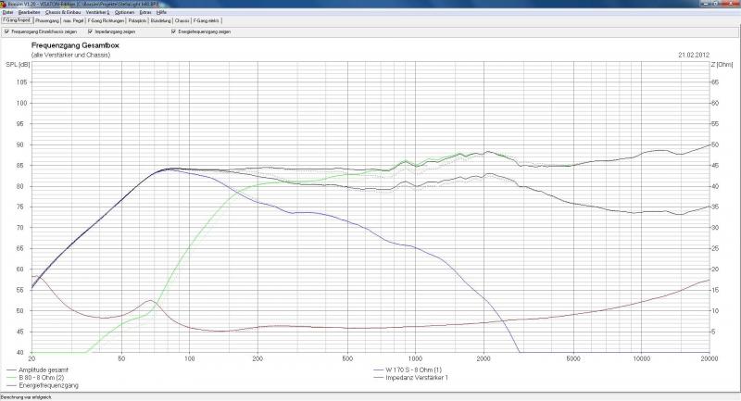Switch to the F-Gang elektr. tab
741x401 pixels.
tap(207, 19)
